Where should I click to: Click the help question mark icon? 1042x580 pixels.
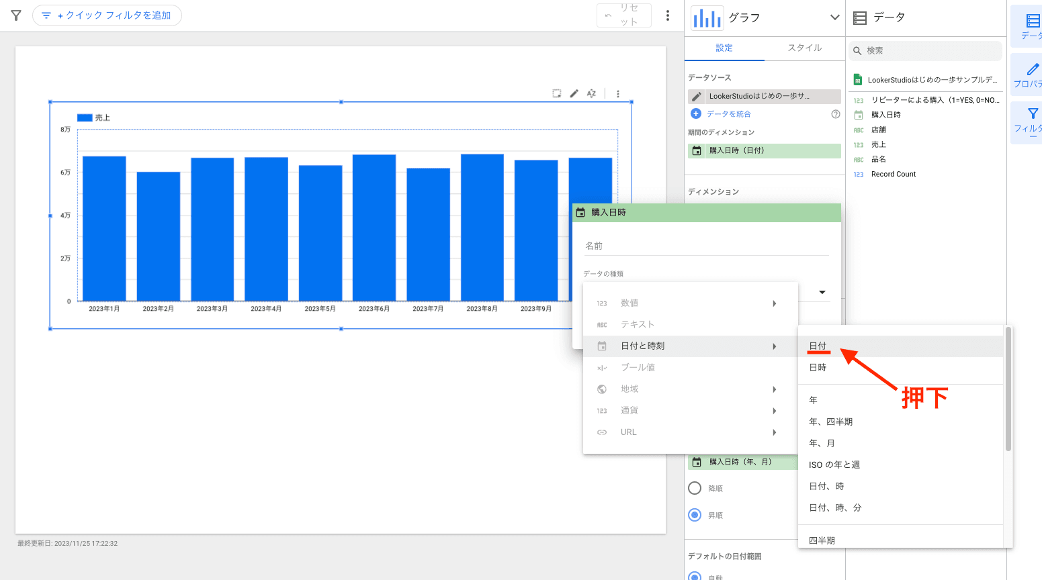click(836, 114)
